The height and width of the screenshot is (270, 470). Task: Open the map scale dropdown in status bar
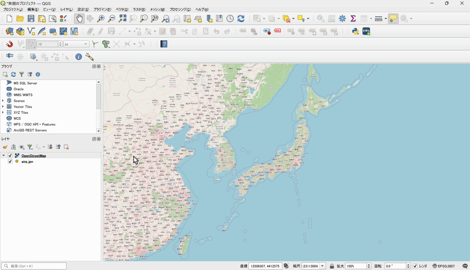(322, 266)
